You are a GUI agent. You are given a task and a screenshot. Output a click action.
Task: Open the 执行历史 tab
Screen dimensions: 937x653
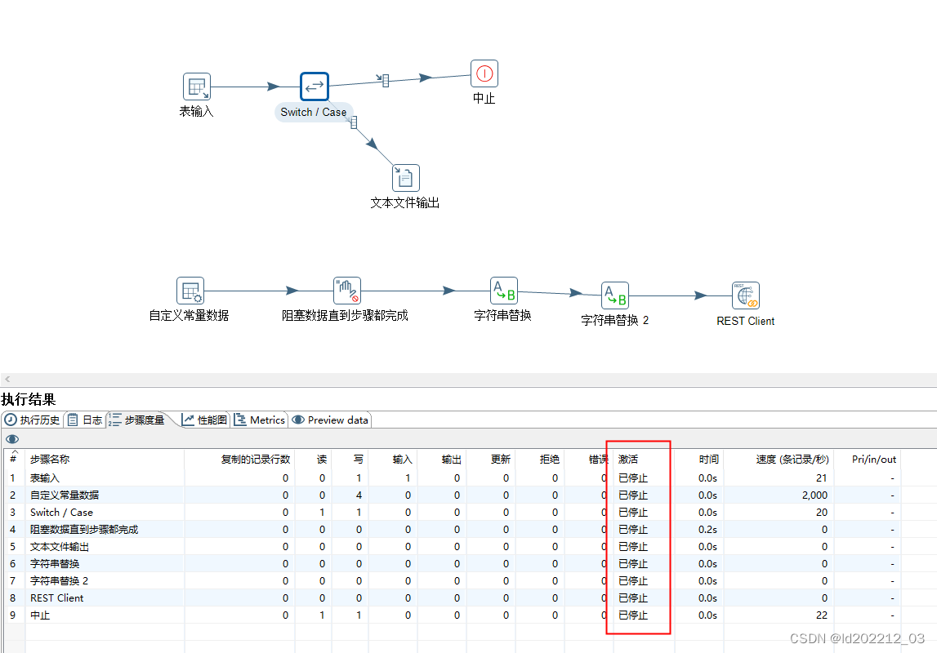[33, 420]
